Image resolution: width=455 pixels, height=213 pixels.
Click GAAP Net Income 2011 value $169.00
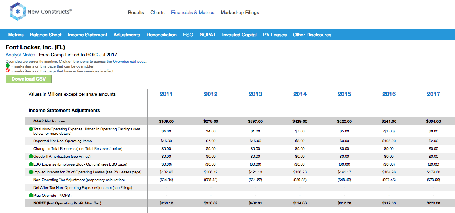click(x=166, y=121)
